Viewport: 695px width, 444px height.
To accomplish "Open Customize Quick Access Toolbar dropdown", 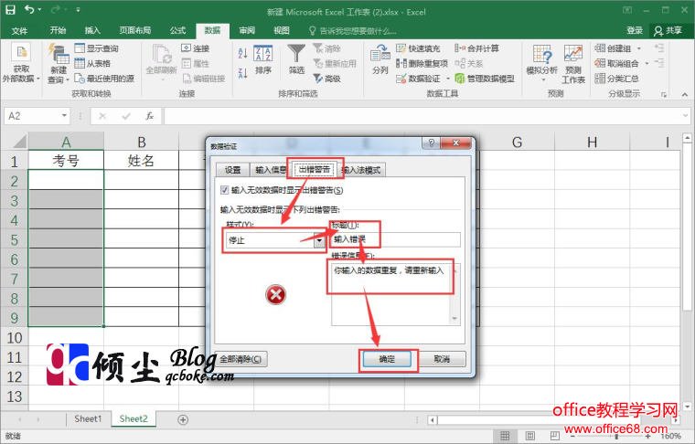I will tap(78, 10).
